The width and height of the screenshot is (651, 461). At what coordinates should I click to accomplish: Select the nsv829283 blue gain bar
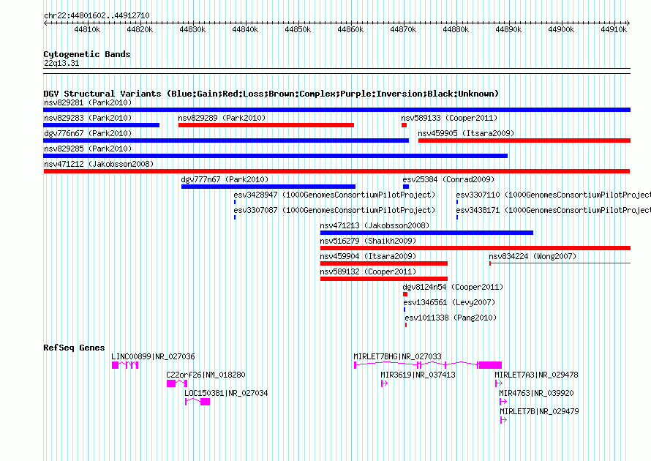coord(101,125)
